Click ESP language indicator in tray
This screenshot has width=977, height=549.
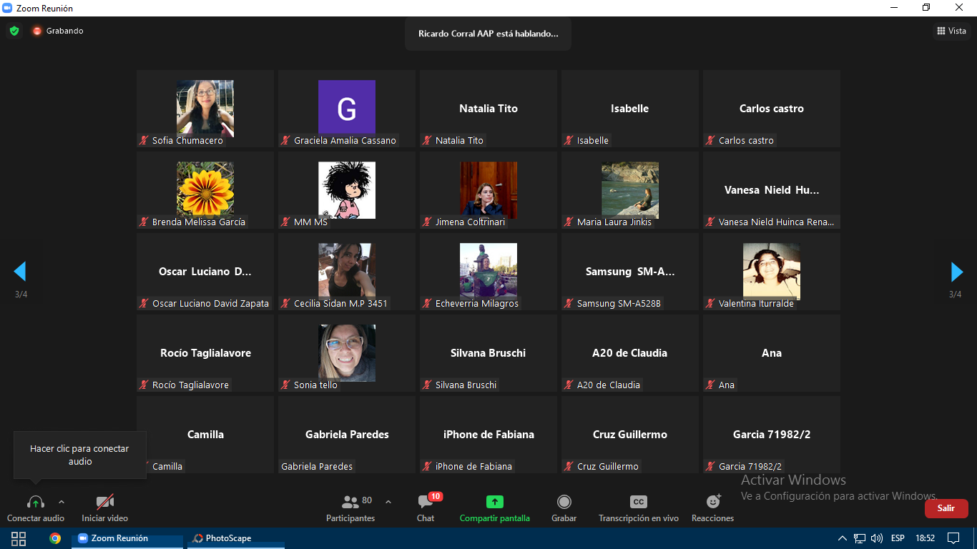(x=898, y=538)
